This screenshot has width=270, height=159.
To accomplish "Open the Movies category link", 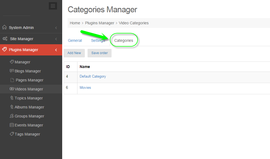I will (x=85, y=88).
